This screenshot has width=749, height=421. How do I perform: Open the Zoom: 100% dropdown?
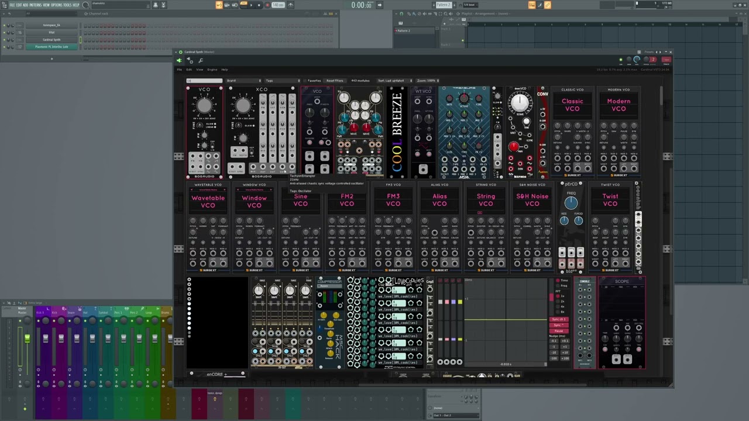point(428,81)
